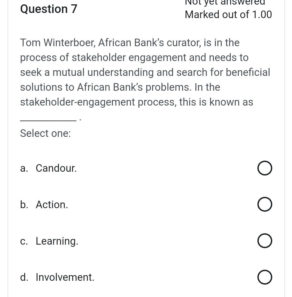Image resolution: width=292 pixels, height=297 pixels.
Task: Mark the Learning option's radio button
Action: point(265,241)
